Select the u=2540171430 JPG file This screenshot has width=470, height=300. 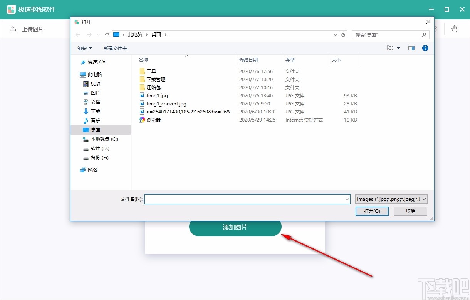pos(187,112)
